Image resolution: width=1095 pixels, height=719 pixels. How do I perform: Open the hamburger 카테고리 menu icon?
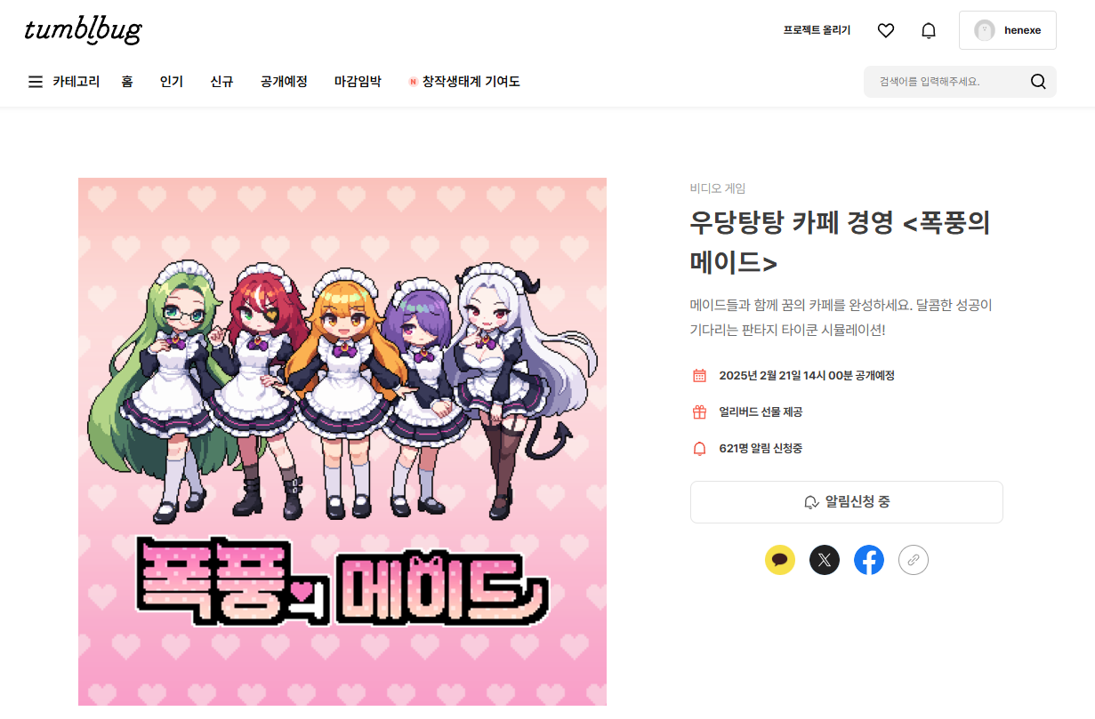coord(36,82)
